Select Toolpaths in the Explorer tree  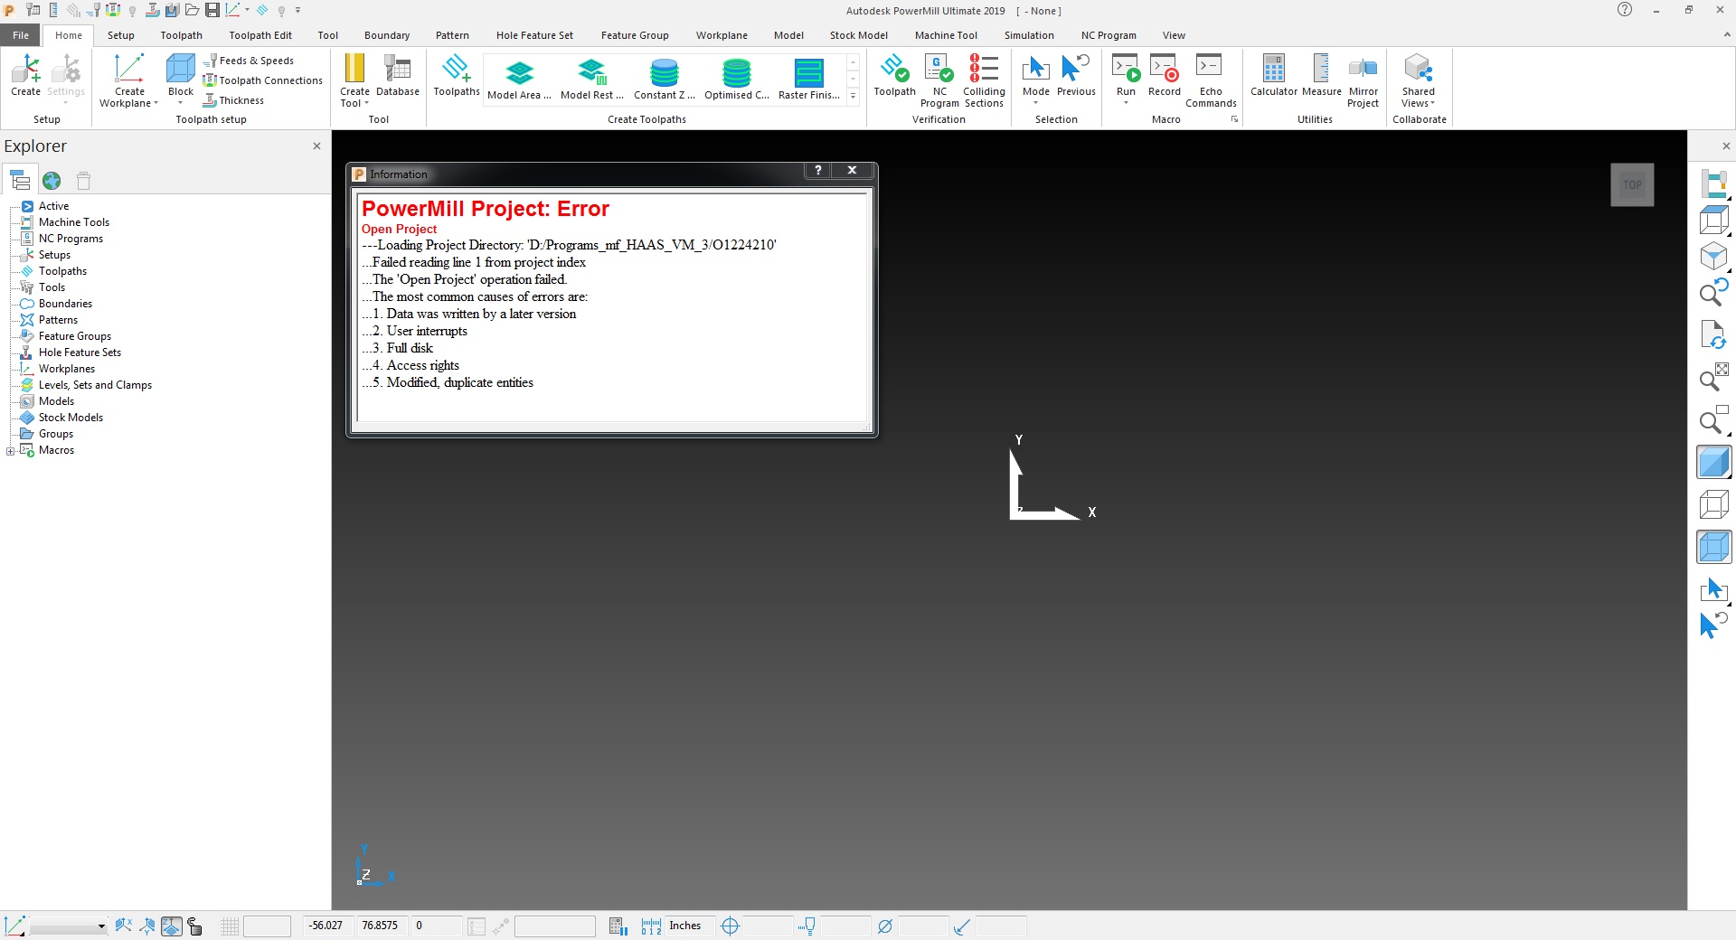pos(62,271)
